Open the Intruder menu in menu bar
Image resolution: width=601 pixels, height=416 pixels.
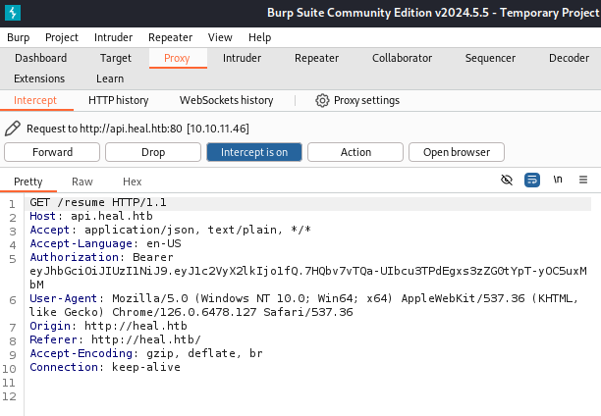click(x=113, y=37)
